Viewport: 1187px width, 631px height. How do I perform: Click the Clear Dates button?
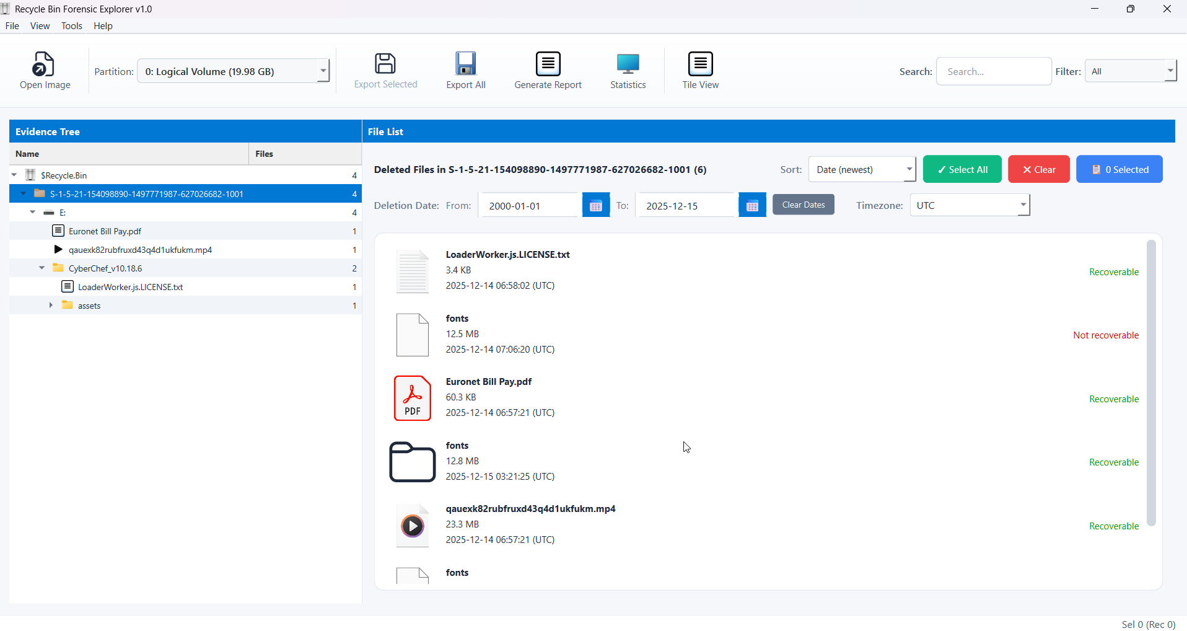(803, 205)
